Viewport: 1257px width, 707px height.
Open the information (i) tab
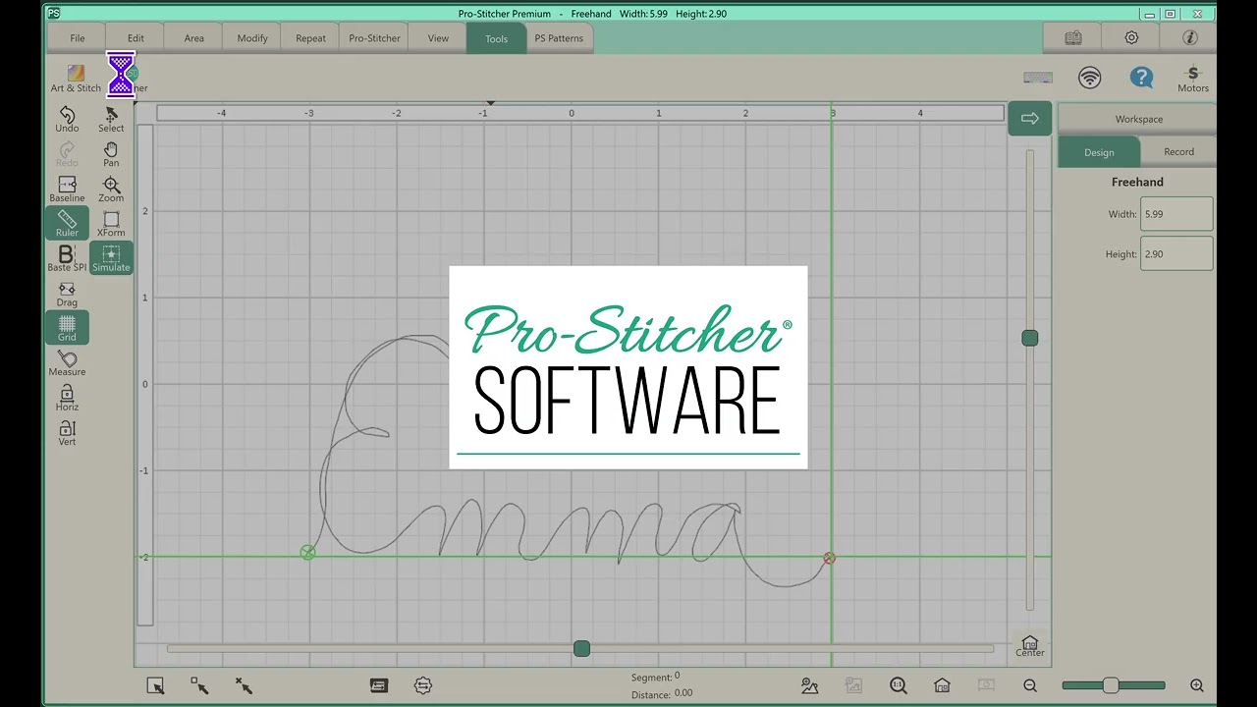point(1189,38)
